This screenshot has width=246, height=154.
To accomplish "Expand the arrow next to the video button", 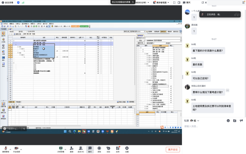I will click(21, 149).
